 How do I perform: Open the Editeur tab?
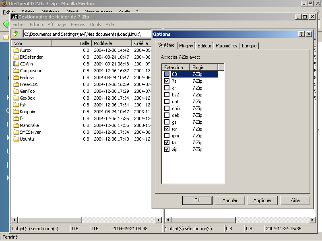tap(204, 46)
